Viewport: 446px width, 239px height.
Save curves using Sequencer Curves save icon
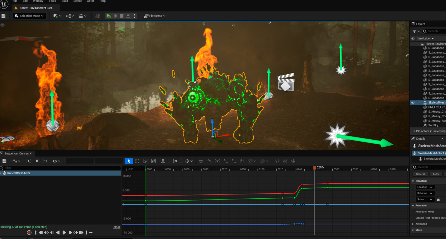4,161
